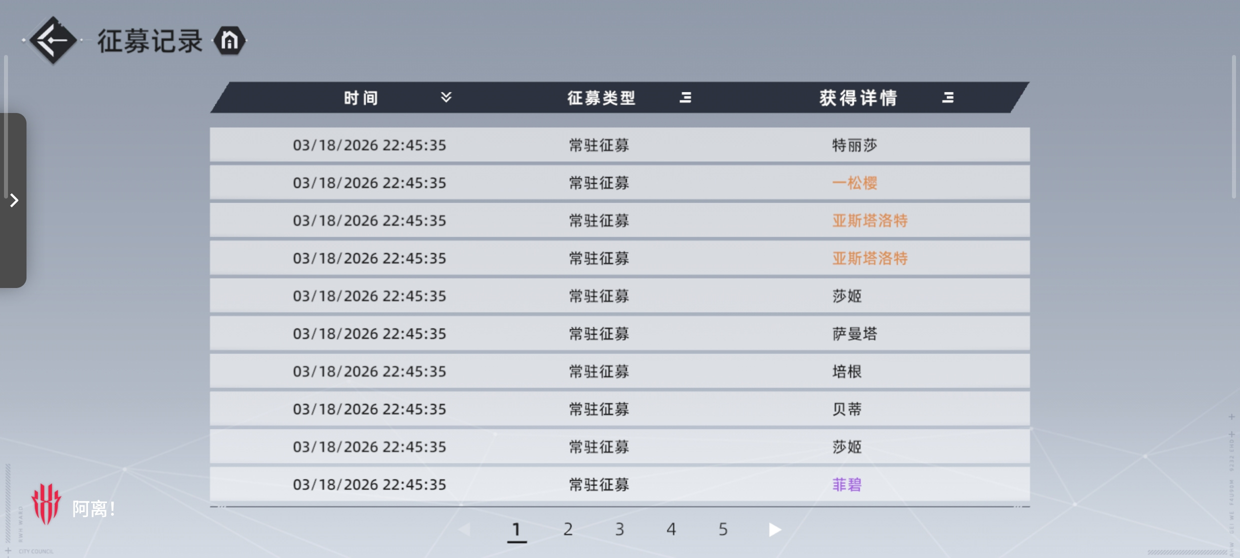Open 征募类型 filter icon
Image resolution: width=1240 pixels, height=558 pixels.
point(685,97)
